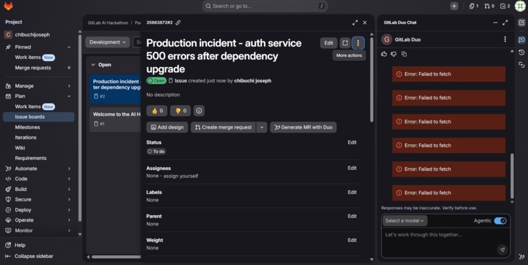Add an emoji reaction to the issue

click(x=199, y=111)
